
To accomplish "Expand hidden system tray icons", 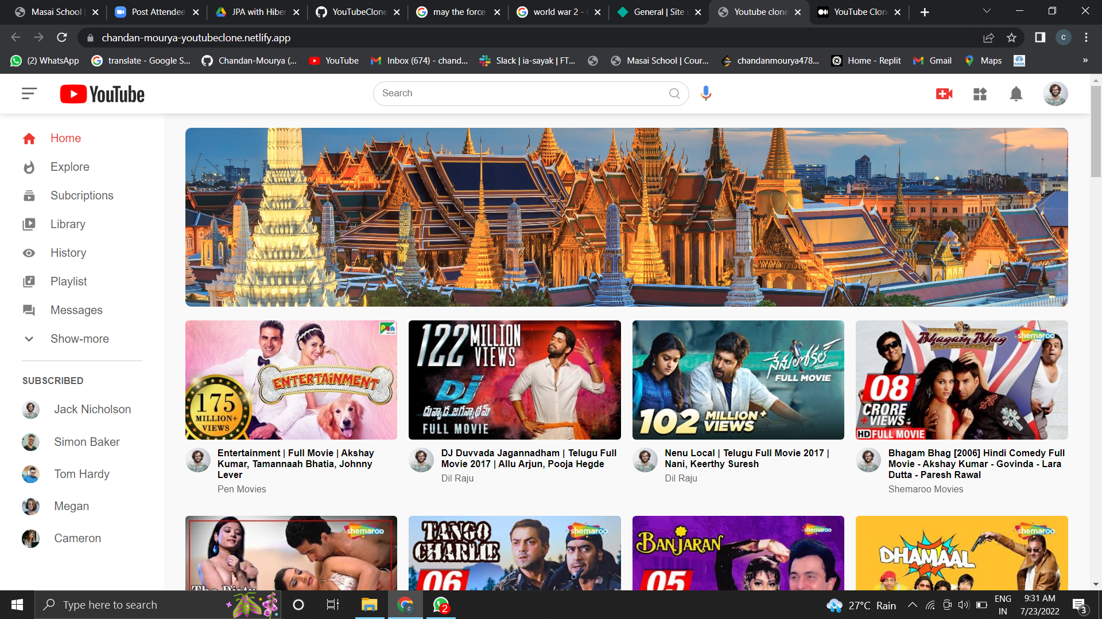I will pos(913,605).
